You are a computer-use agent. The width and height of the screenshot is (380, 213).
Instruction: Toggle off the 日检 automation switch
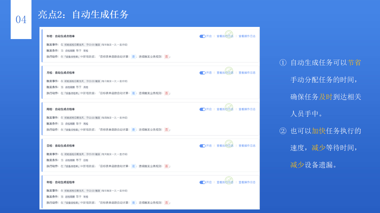(202, 146)
